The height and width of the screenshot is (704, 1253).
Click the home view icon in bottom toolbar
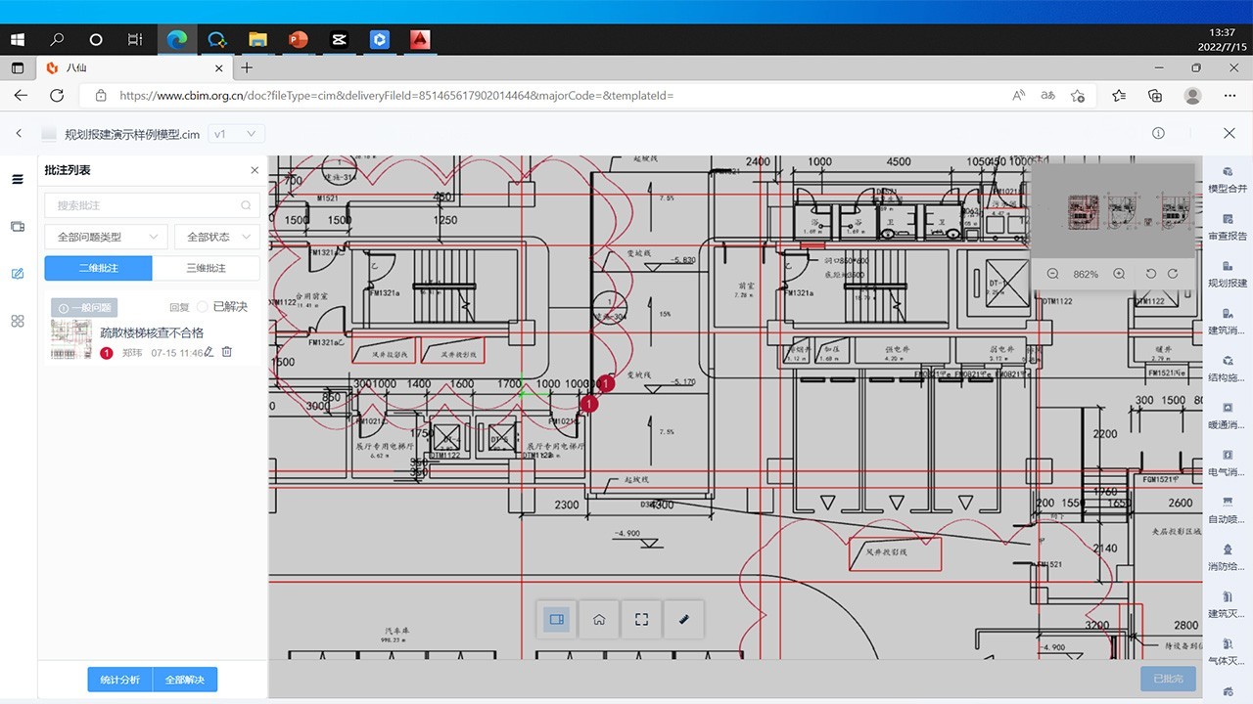[599, 620]
